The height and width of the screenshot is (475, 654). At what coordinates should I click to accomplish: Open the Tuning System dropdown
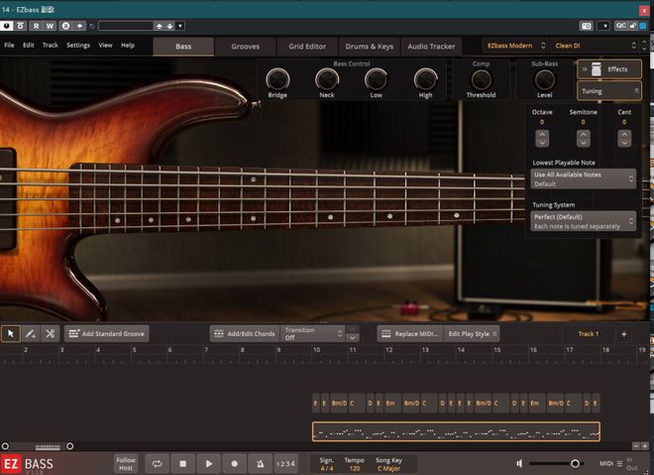coord(583,220)
